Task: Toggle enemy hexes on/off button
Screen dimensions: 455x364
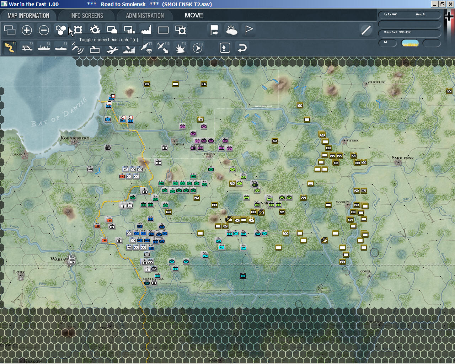Action: click(x=61, y=30)
